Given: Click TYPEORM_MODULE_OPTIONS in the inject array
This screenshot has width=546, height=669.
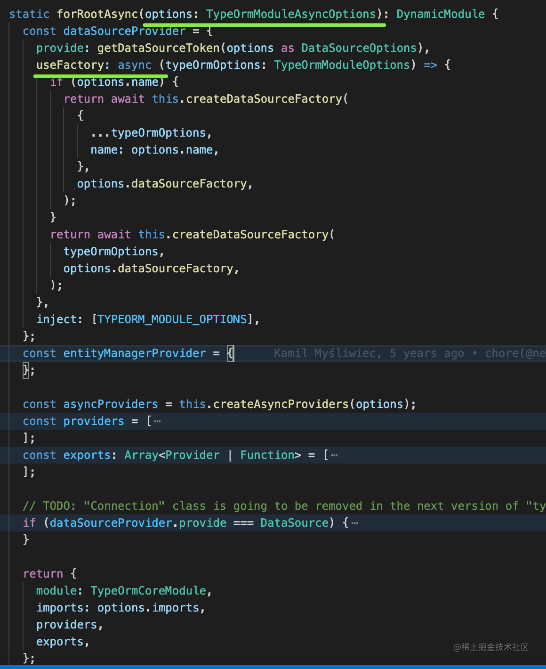Looking at the screenshot, I should [172, 319].
